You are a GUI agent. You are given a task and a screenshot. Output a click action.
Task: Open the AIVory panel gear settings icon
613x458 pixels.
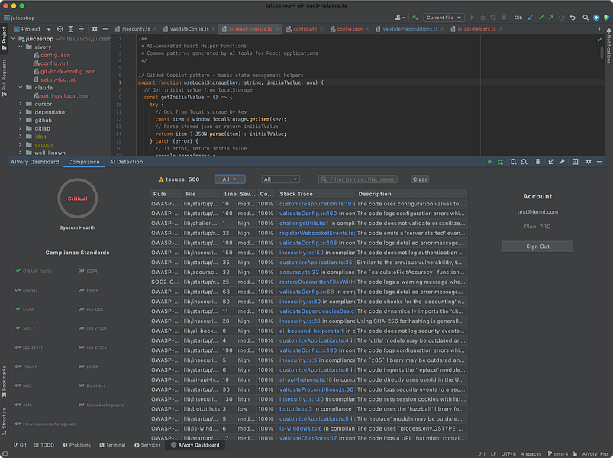tap(588, 162)
